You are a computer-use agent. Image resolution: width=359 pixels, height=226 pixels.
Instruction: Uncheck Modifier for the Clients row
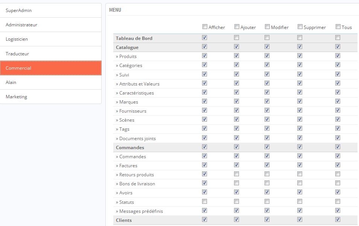click(x=267, y=219)
